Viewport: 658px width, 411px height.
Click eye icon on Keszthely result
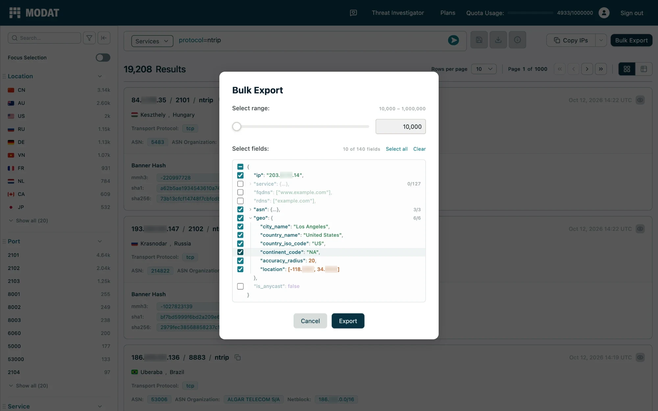click(x=640, y=100)
